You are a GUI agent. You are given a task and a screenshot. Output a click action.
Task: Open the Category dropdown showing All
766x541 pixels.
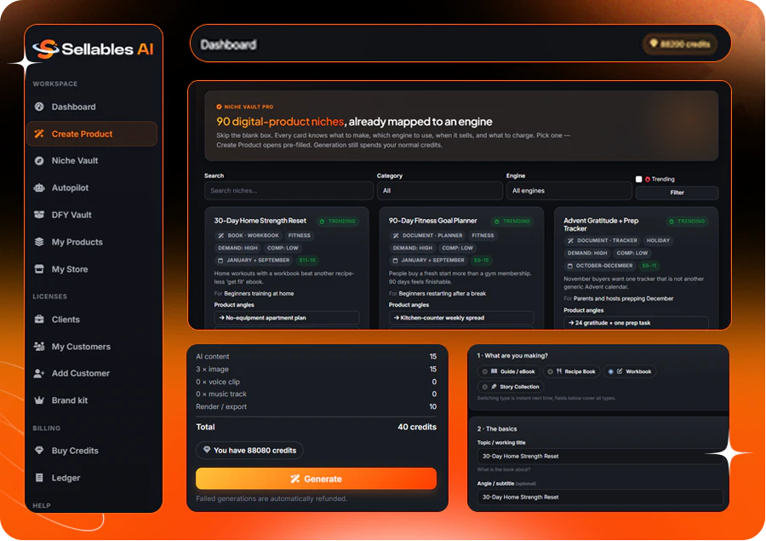pyautogui.click(x=440, y=191)
